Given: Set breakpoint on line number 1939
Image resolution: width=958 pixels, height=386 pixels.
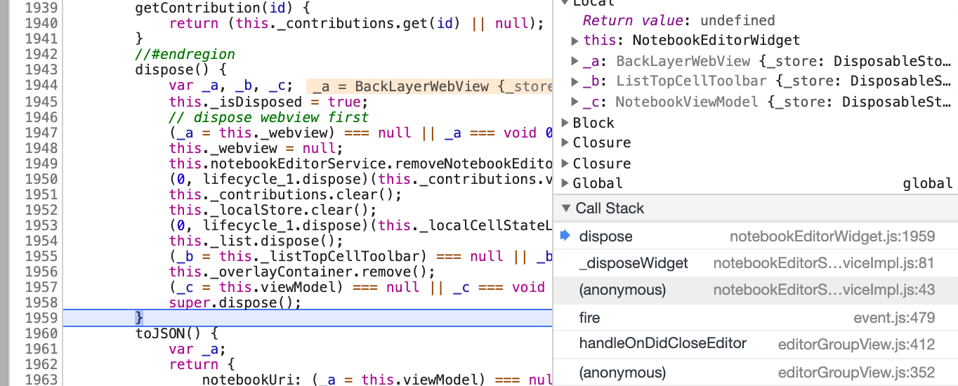Looking at the screenshot, I should pyautogui.click(x=43, y=8).
